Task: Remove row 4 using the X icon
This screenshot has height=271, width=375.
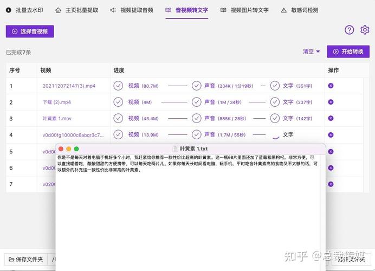Action: click(x=331, y=135)
